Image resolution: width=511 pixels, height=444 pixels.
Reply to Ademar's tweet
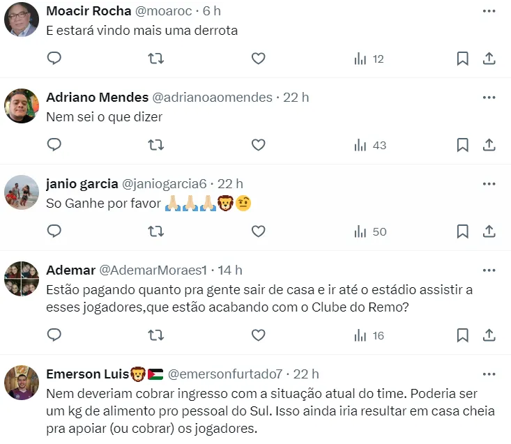coord(54,336)
